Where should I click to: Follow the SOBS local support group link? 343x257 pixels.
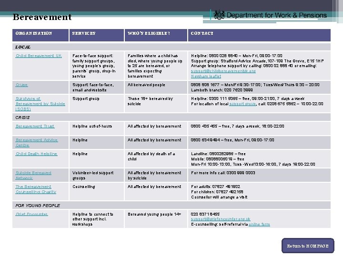tap(242, 104)
